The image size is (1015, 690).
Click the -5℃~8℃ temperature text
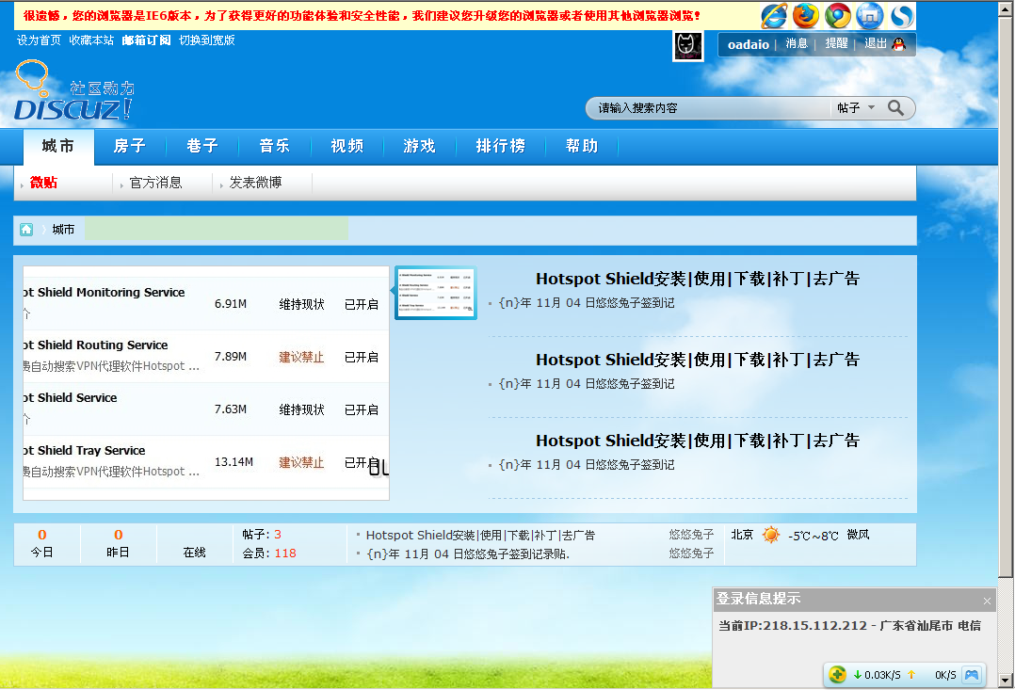pos(814,536)
